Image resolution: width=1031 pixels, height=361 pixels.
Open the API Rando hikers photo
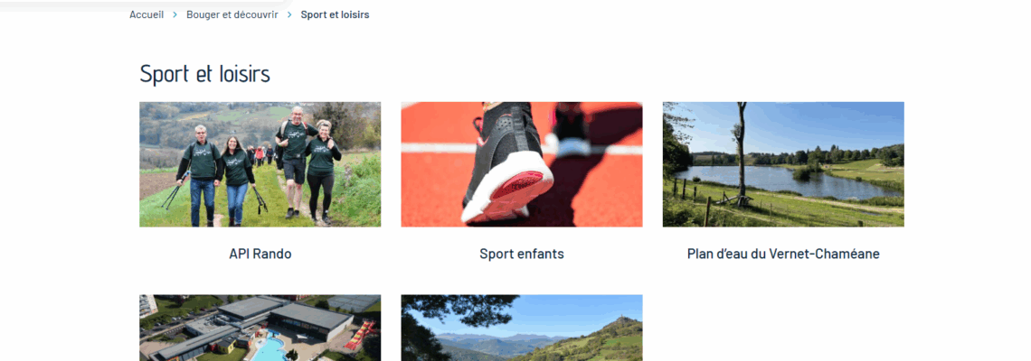tap(260, 163)
